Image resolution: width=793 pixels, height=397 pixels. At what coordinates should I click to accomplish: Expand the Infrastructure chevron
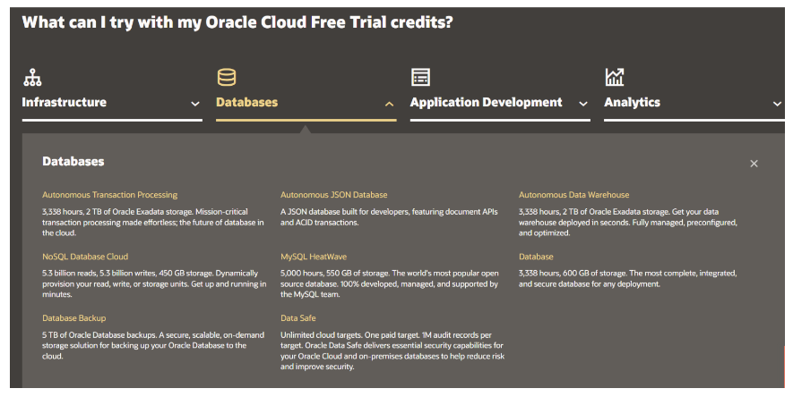point(194,104)
